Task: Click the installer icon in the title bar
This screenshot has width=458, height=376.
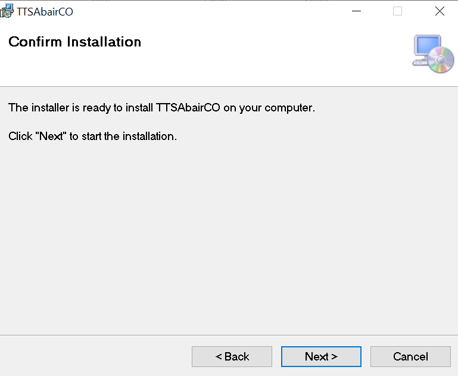Action: 7,11
